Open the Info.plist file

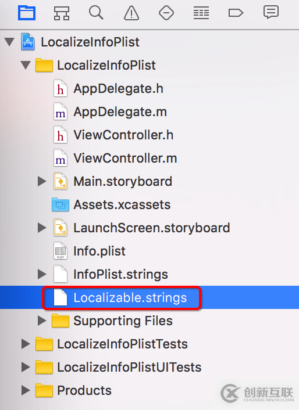[99, 251]
